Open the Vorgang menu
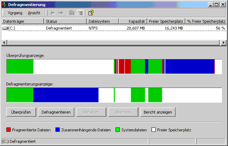This screenshot has width=228, height=146. (15, 13)
